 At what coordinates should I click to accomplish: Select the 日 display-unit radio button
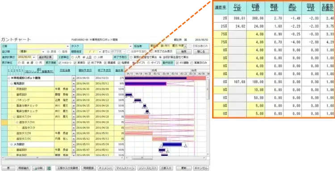(x=20, y=63)
